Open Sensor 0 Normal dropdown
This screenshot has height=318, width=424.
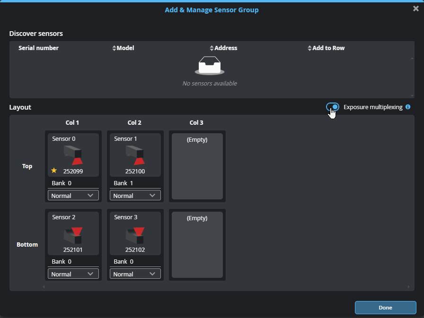[x=73, y=196]
